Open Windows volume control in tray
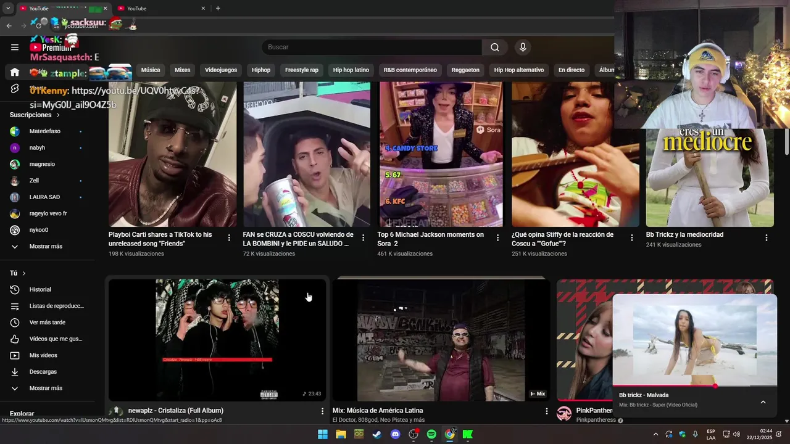This screenshot has width=790, height=444. (736, 434)
